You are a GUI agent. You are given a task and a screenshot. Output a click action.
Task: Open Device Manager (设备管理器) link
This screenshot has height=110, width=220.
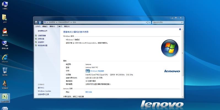coord(42,36)
